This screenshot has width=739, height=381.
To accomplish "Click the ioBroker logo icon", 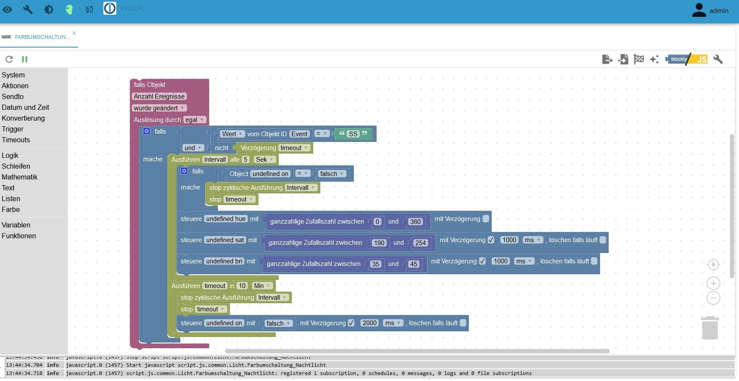I will click(x=110, y=8).
